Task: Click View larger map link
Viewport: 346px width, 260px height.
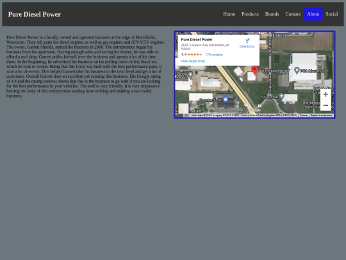Action: [193, 61]
